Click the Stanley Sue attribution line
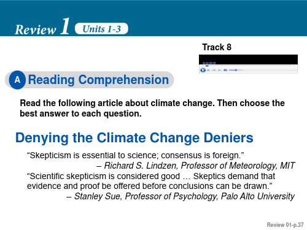307x230 pixels. 181,196
